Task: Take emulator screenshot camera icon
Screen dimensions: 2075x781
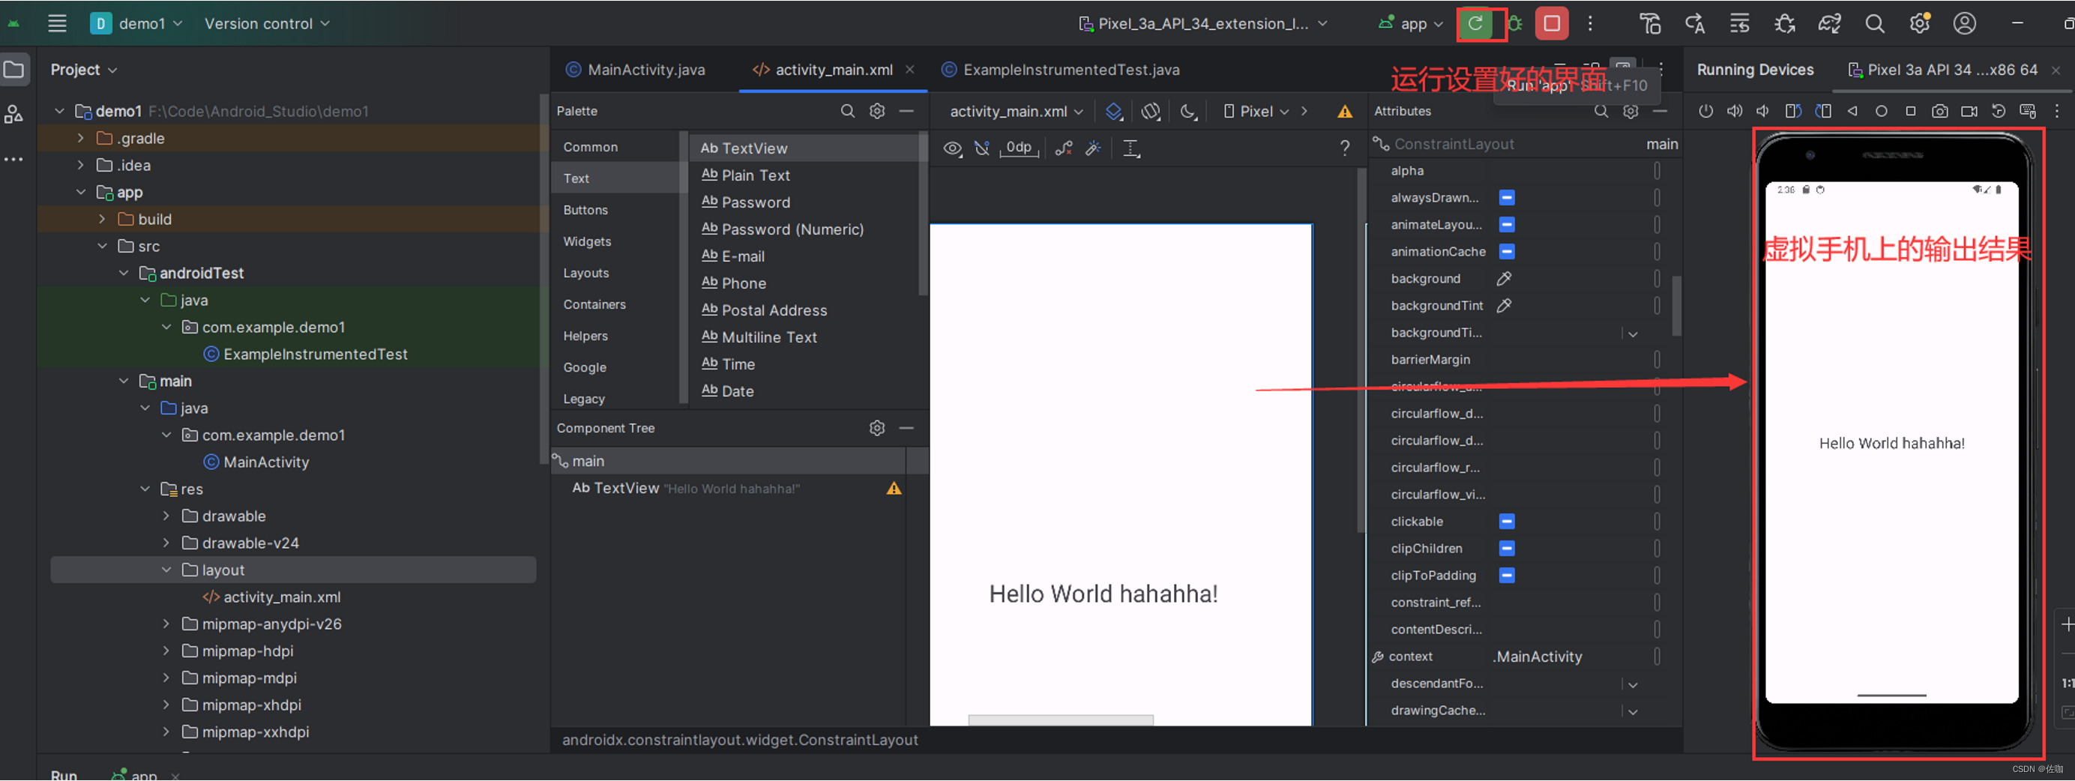Action: pos(1939,111)
